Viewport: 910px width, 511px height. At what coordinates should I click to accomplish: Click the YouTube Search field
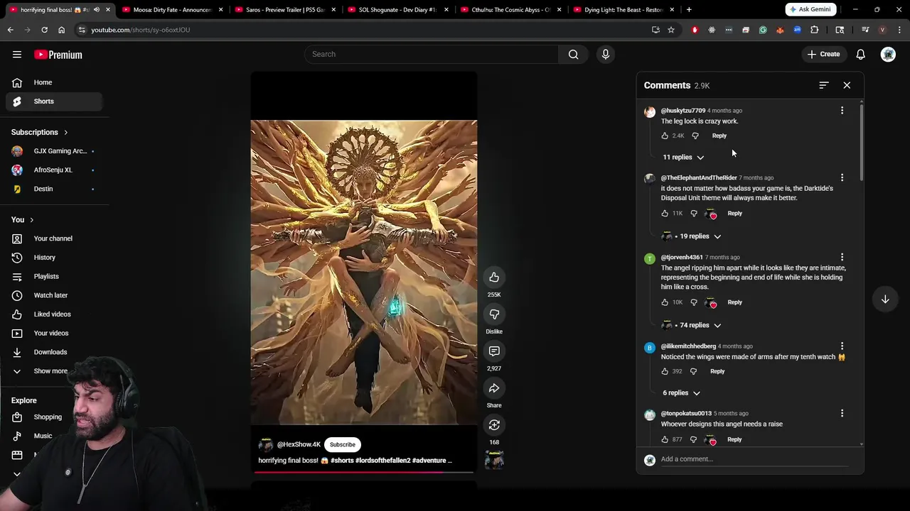[x=432, y=54]
